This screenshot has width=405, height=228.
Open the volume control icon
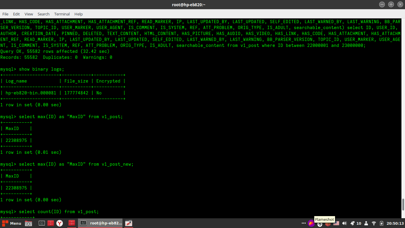click(x=344, y=223)
